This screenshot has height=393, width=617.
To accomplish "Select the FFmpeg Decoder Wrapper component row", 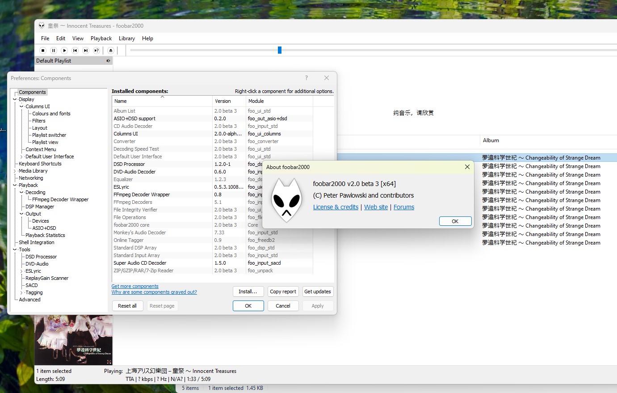I will point(212,194).
